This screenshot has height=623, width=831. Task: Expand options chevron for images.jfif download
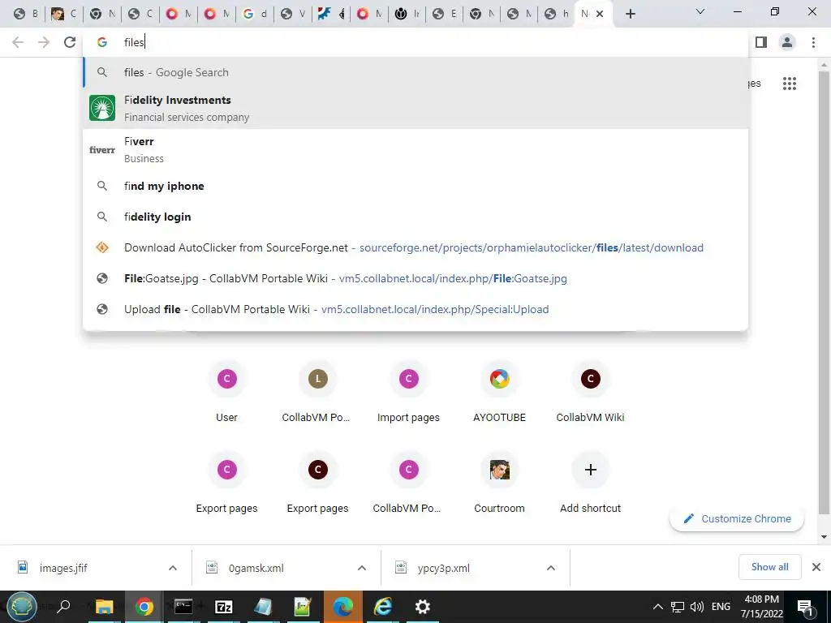[x=173, y=568]
